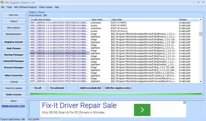
Task: Open the File menu
Action: pos(3,7)
